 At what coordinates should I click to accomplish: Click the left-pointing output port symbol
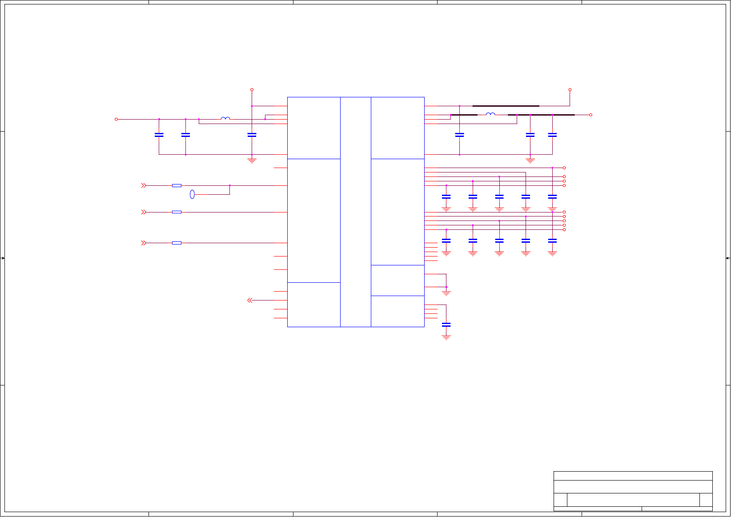(250, 301)
